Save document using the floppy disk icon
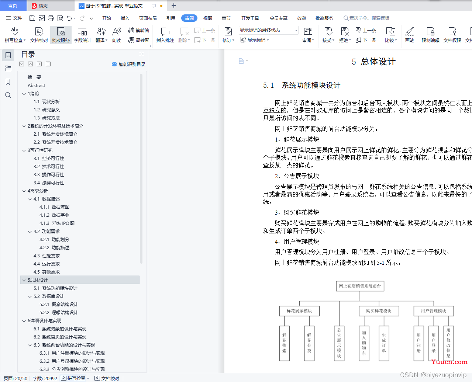The width and height of the screenshot is (472, 382). 32,18
